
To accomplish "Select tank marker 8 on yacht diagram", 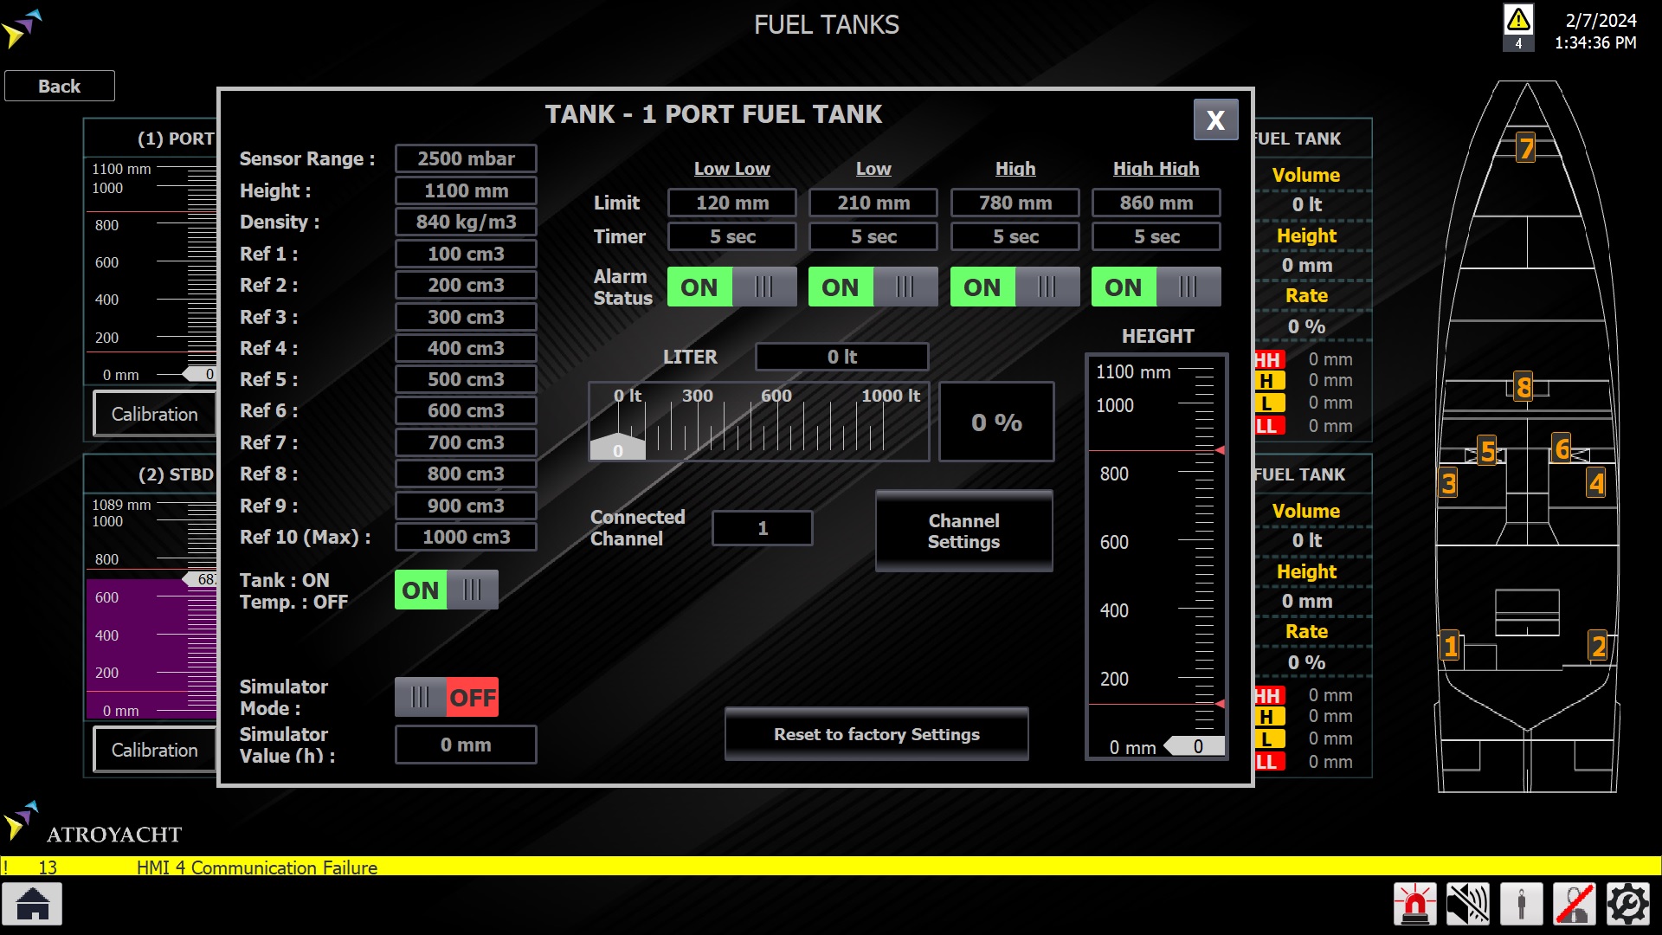I will tap(1523, 387).
